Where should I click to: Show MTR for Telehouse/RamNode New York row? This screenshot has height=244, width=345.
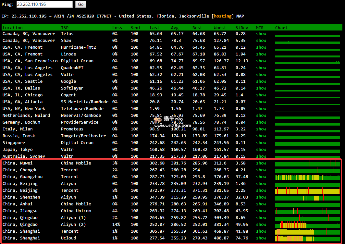pos(261,109)
